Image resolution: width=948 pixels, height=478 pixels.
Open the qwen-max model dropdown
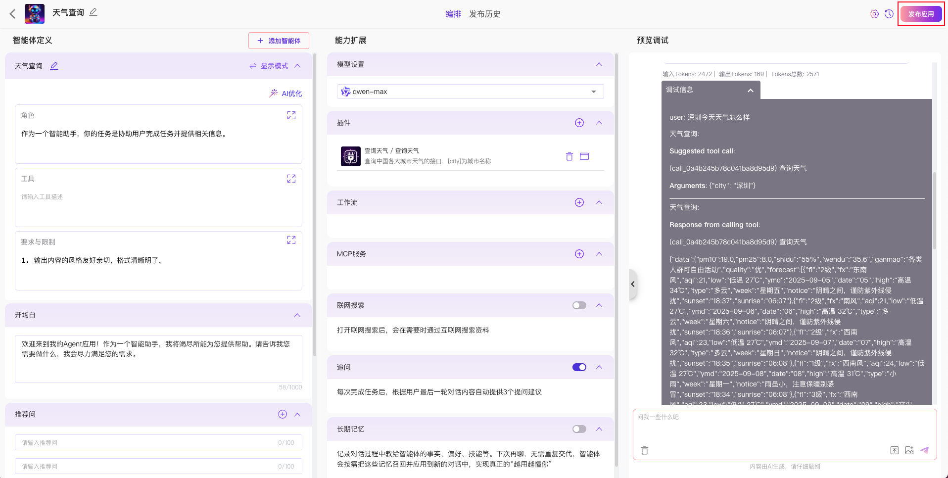pyautogui.click(x=471, y=92)
